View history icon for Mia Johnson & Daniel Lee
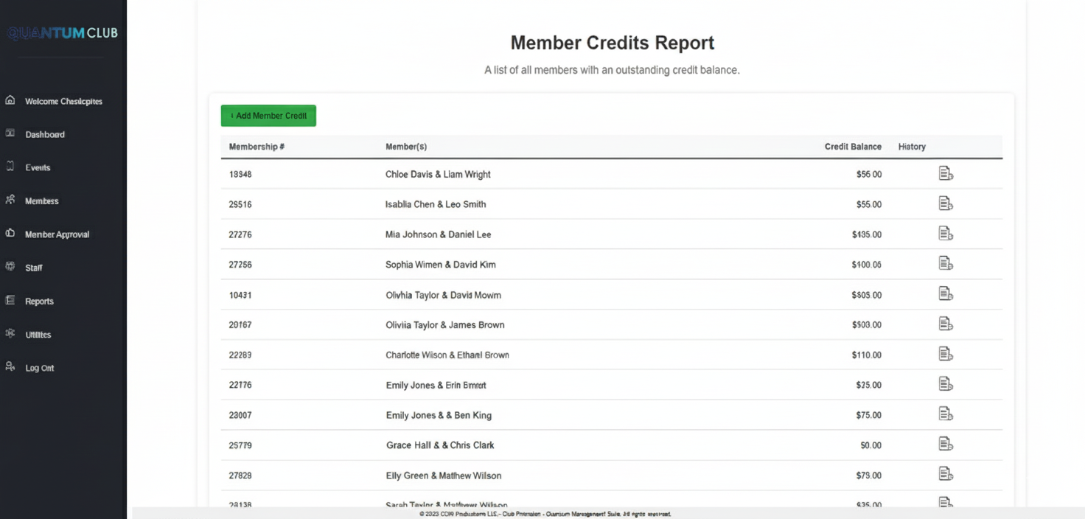The height and width of the screenshot is (519, 1085). tap(946, 234)
